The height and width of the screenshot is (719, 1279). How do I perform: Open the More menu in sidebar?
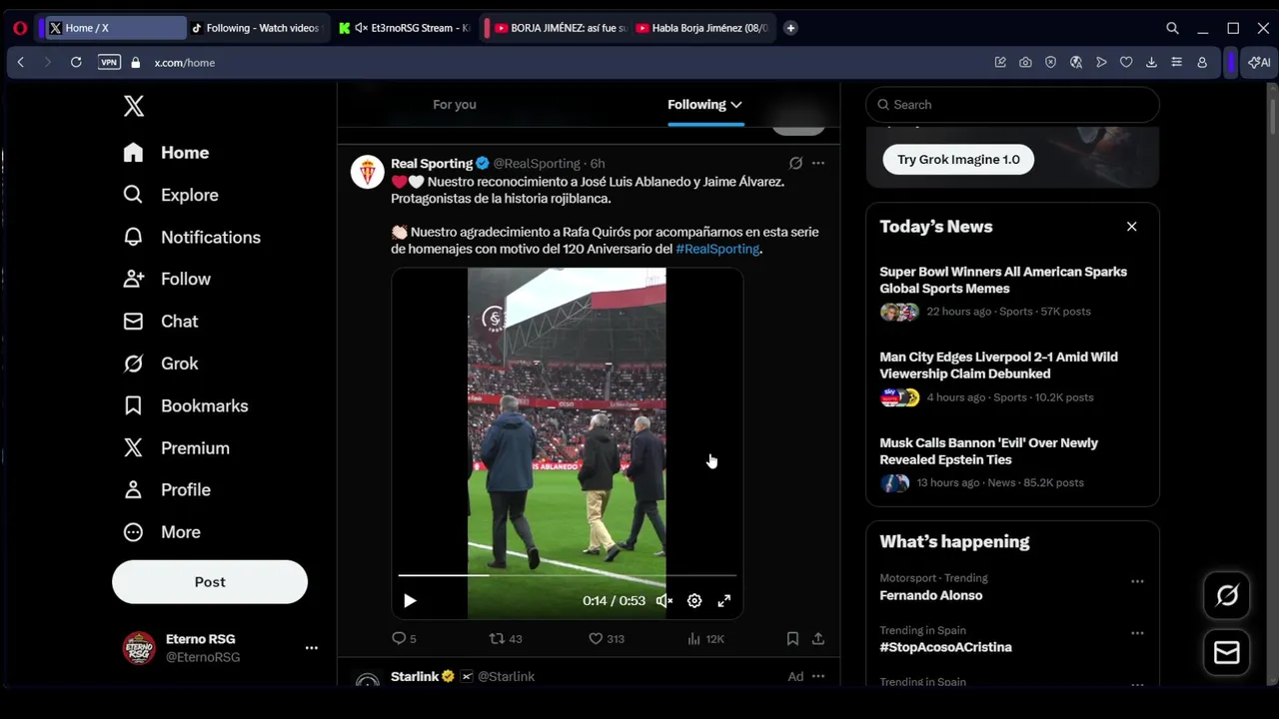(161, 532)
